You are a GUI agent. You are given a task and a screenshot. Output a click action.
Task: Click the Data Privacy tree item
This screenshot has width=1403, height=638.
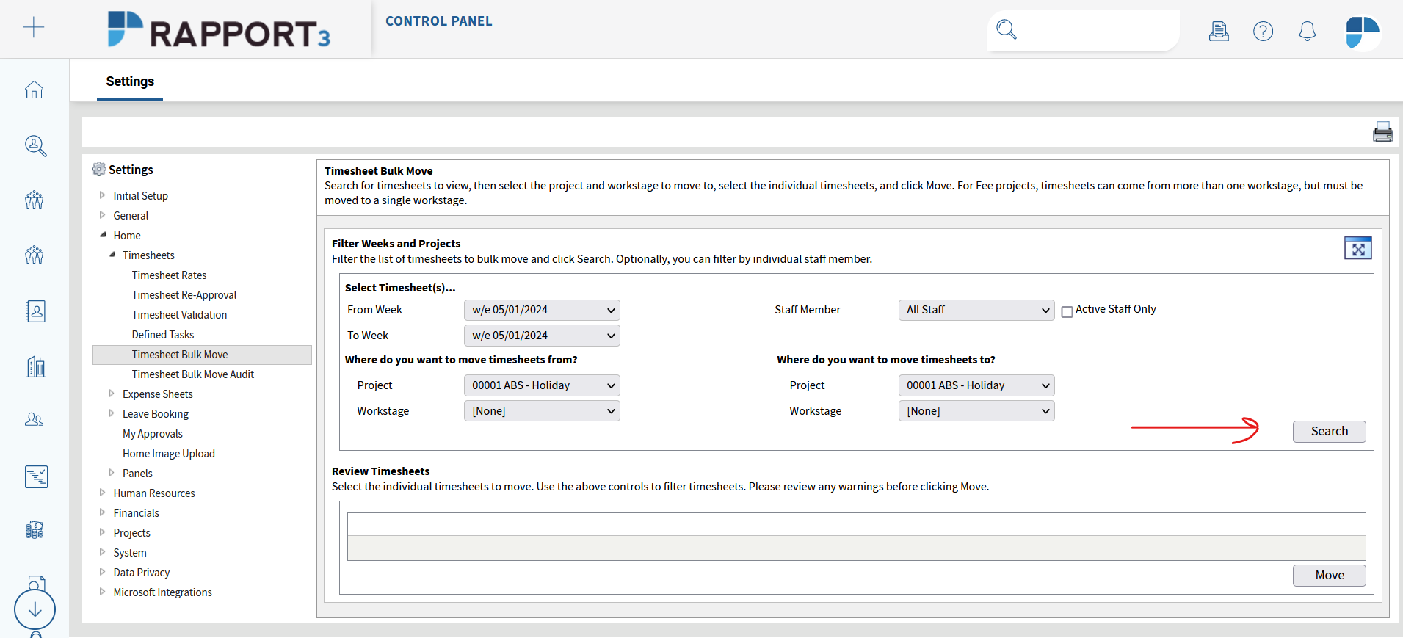click(x=142, y=573)
